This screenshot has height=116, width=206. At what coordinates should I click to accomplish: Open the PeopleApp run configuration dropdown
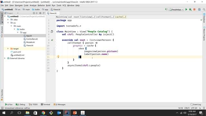pyautogui.click(x=176, y=9)
